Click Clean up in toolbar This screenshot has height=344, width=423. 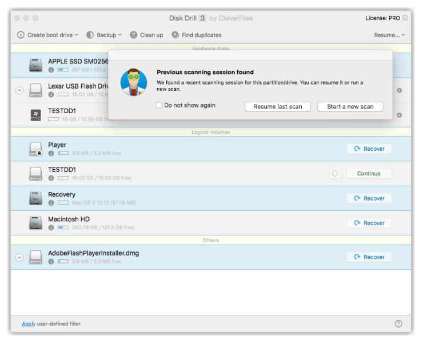(146, 35)
